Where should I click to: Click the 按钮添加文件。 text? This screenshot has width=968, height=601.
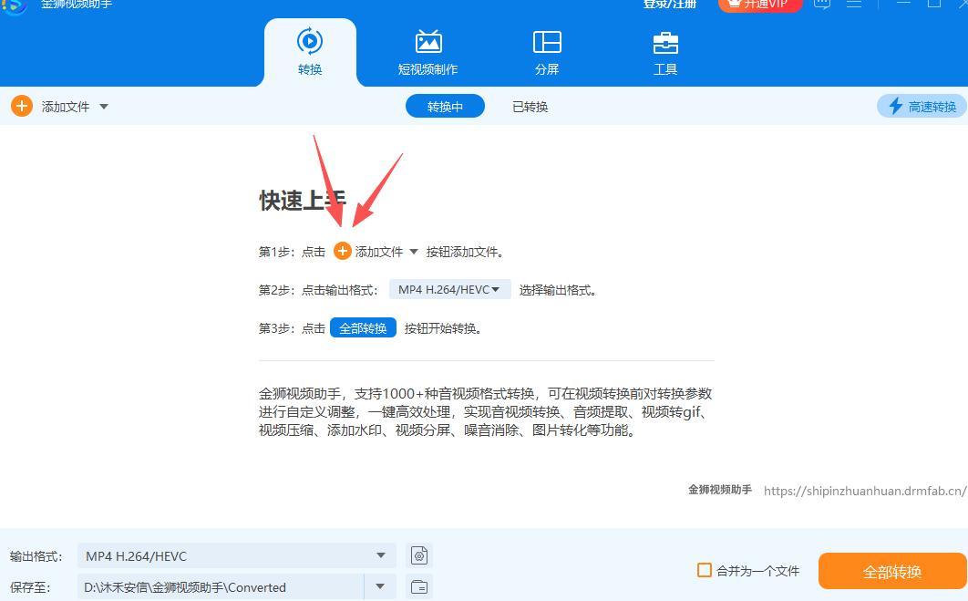tap(465, 252)
